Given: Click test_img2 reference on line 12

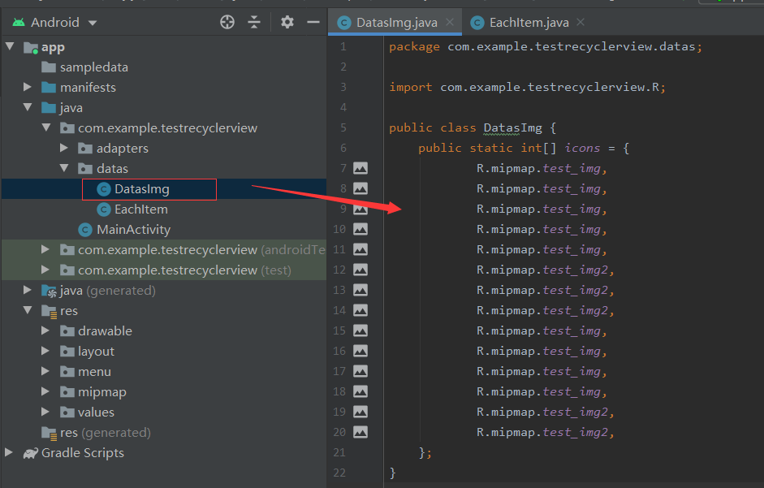Looking at the screenshot, I should pyautogui.click(x=576, y=270).
